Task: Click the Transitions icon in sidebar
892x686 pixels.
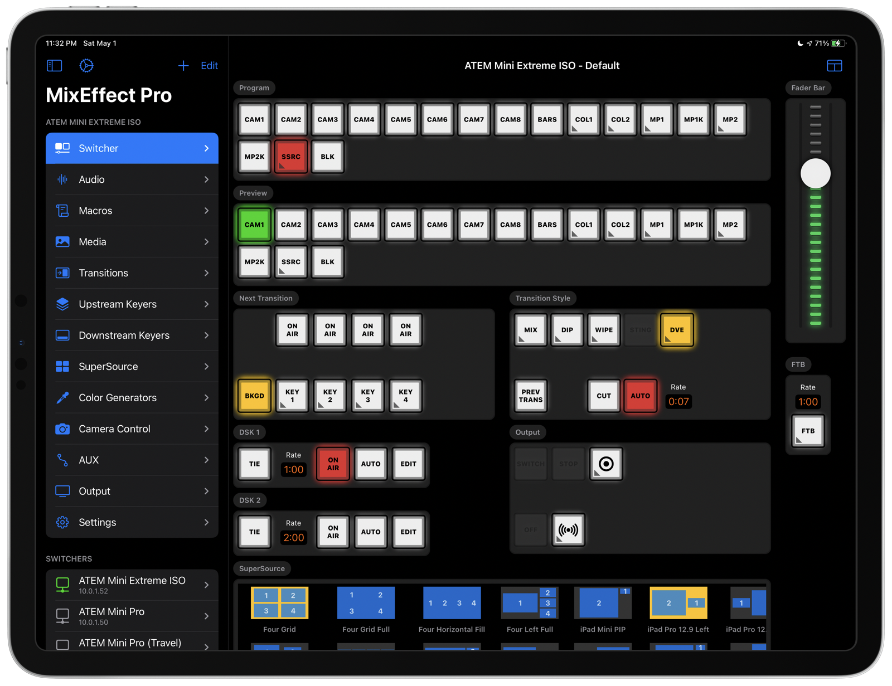Action: click(x=62, y=273)
